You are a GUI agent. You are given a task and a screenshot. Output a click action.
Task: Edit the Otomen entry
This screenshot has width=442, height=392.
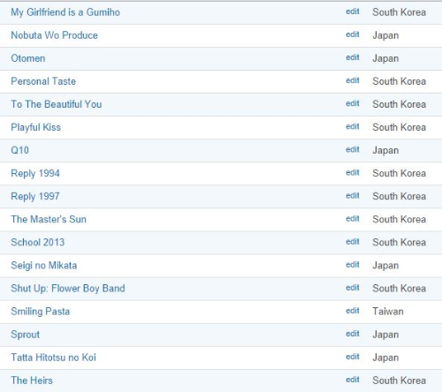pyautogui.click(x=353, y=57)
